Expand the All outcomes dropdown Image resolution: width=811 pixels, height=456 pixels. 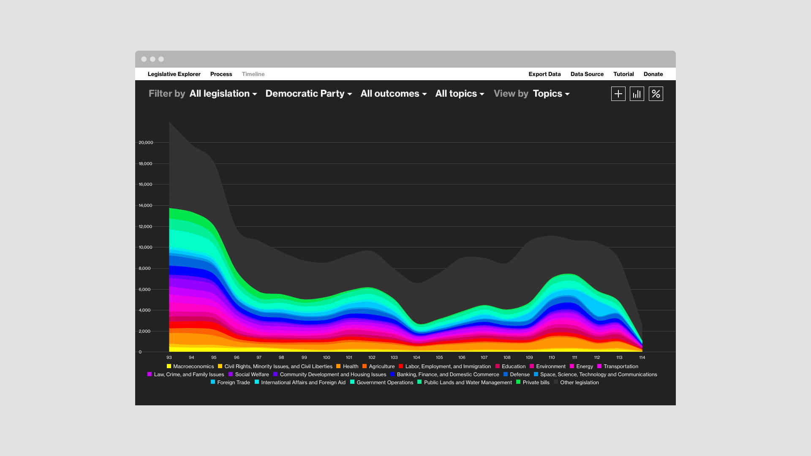click(394, 94)
